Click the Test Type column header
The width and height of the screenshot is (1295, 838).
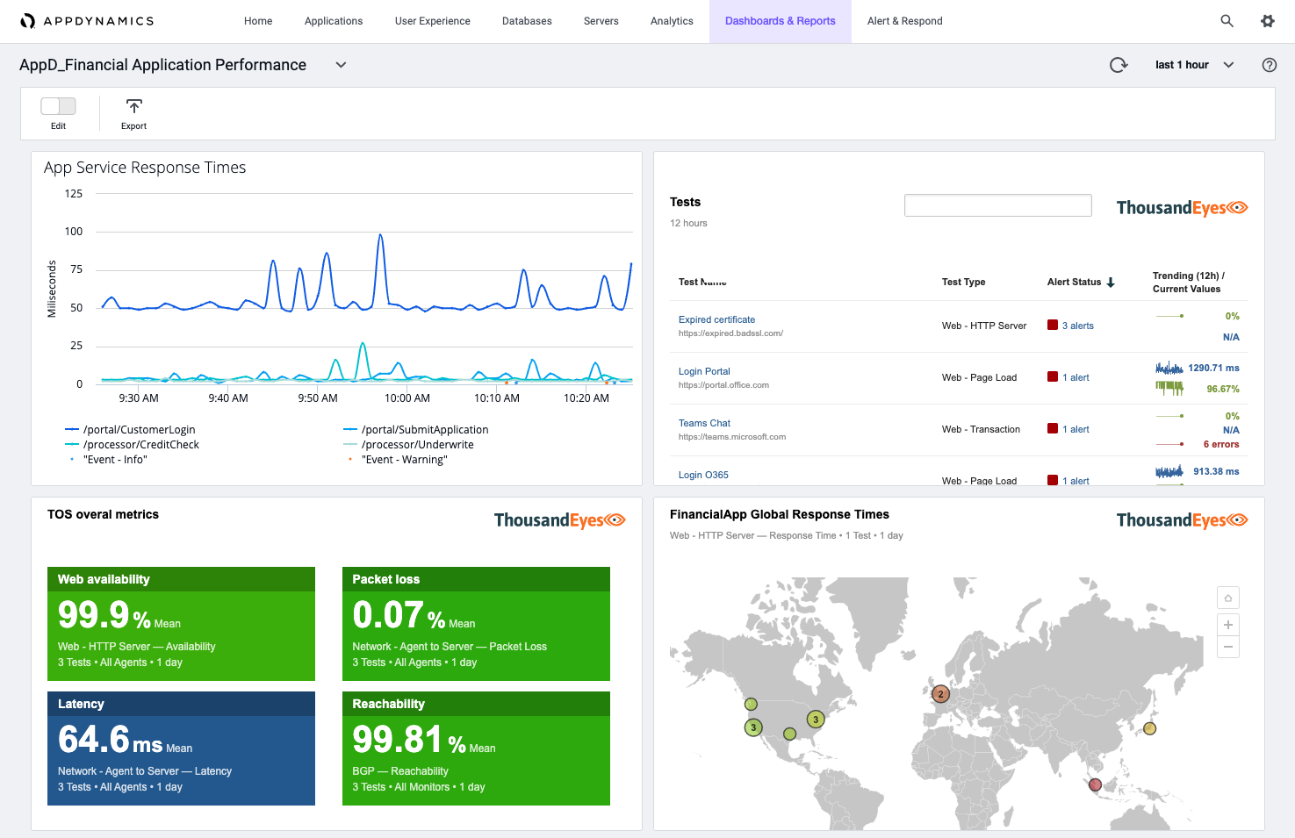point(963,282)
